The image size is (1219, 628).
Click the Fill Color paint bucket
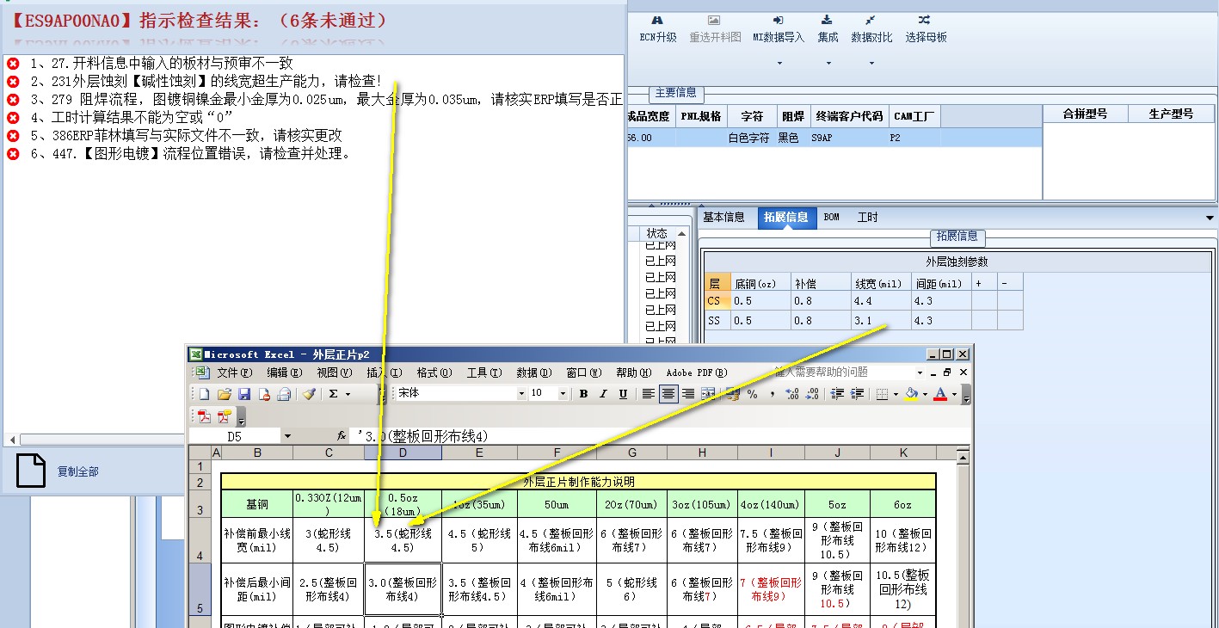click(911, 394)
